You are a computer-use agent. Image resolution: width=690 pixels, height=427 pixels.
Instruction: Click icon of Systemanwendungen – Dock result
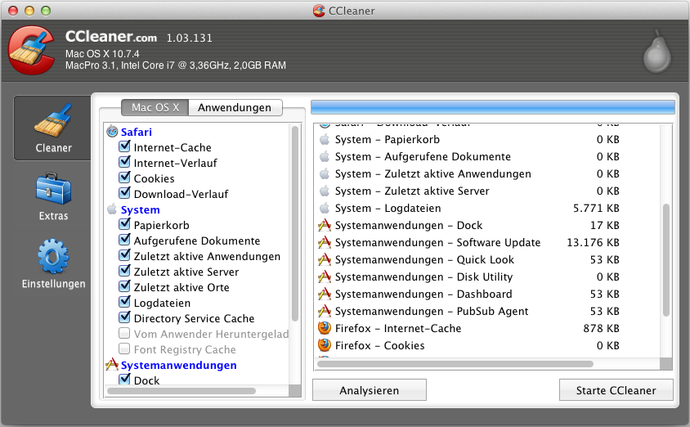325,225
